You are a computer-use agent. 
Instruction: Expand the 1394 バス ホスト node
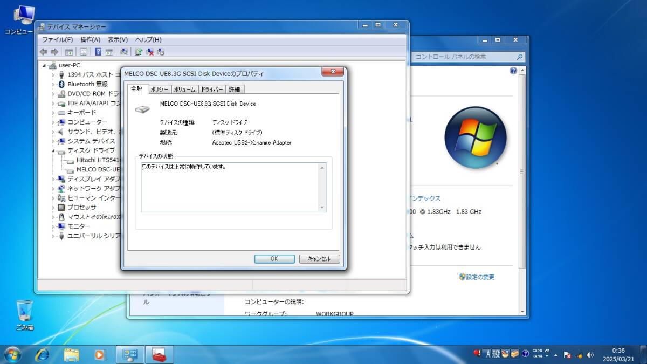[x=53, y=75]
